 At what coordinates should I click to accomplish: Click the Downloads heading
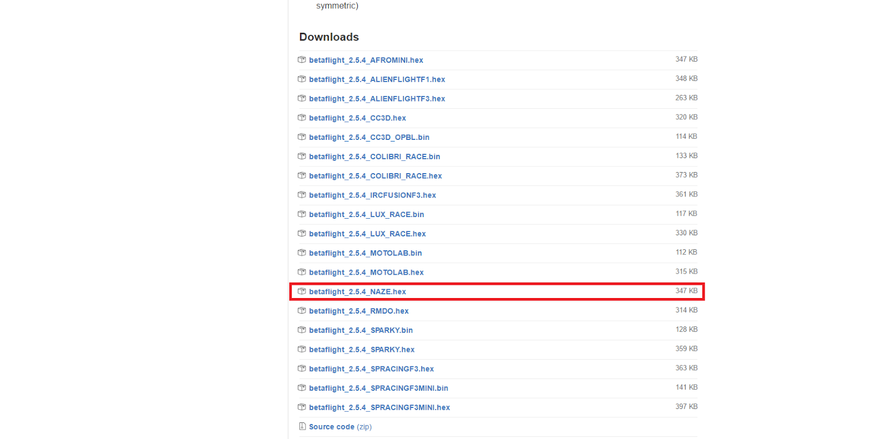point(329,37)
